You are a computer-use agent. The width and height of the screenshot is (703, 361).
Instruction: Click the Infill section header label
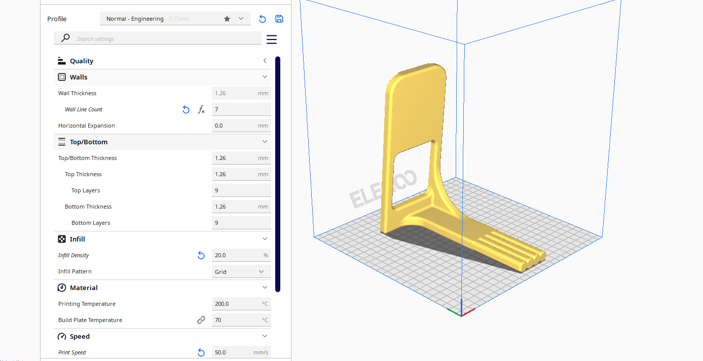[x=78, y=239]
